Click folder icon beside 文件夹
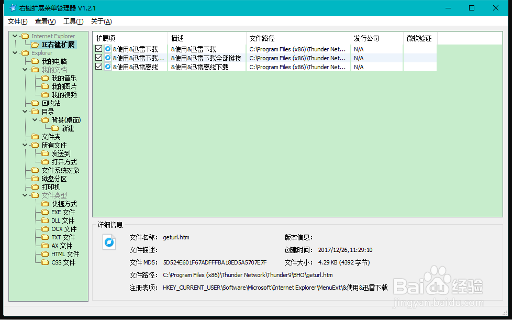 pyautogui.click(x=35, y=137)
